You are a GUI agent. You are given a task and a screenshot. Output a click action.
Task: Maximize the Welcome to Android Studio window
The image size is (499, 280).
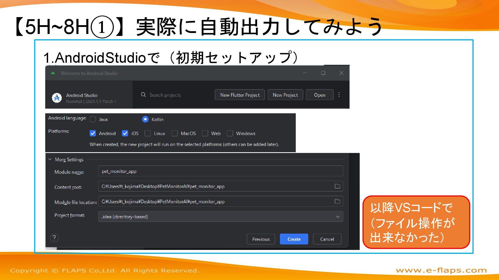click(323, 73)
